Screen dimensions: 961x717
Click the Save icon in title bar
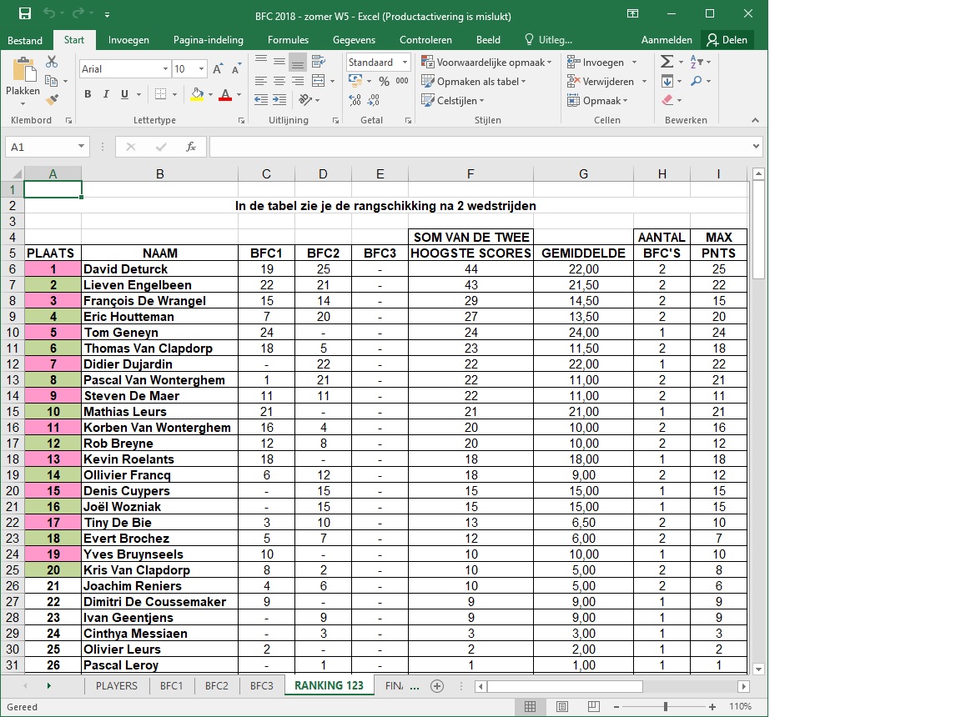click(x=25, y=14)
